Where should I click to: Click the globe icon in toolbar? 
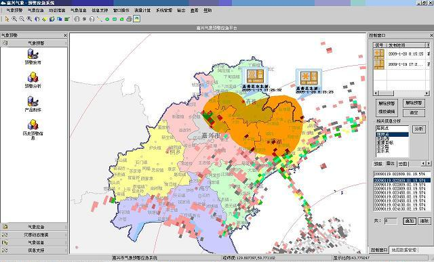click(52, 19)
